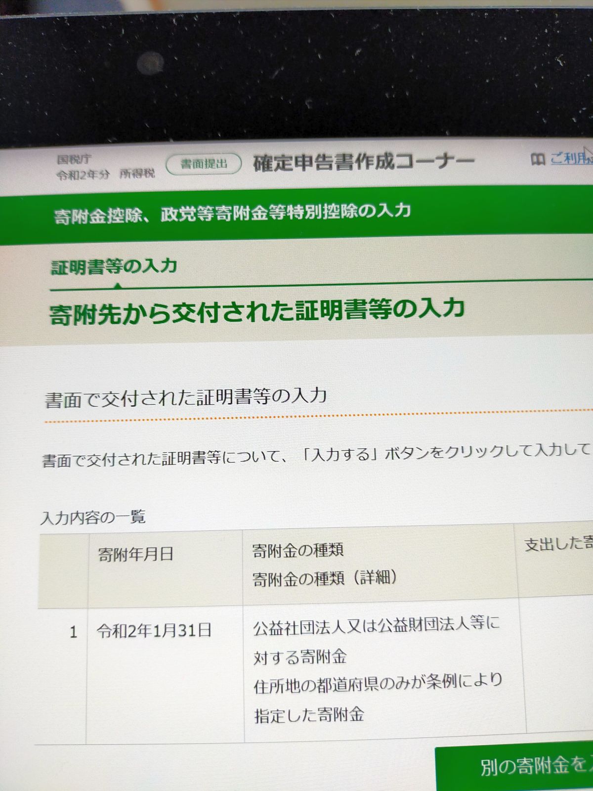
Task: Select the 令和2年1月31日 date cell
Action: coord(154,631)
